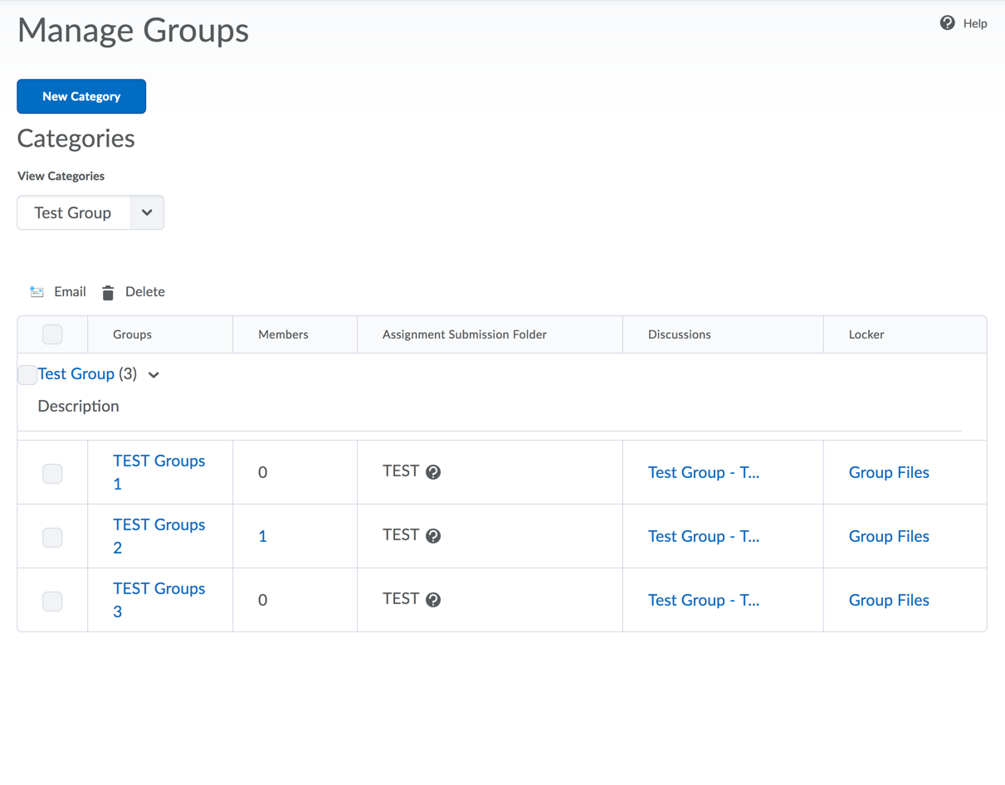Image resolution: width=1005 pixels, height=785 pixels.
Task: Click the Categories section heading
Action: 76,139
